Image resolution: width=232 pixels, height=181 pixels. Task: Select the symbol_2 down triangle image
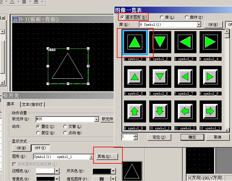coord(160,42)
